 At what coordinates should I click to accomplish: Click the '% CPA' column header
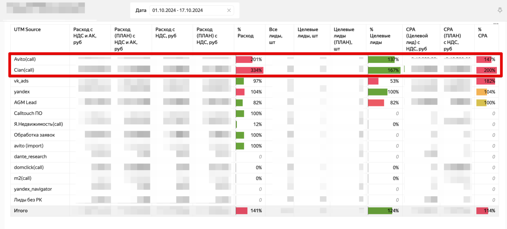(x=482, y=33)
